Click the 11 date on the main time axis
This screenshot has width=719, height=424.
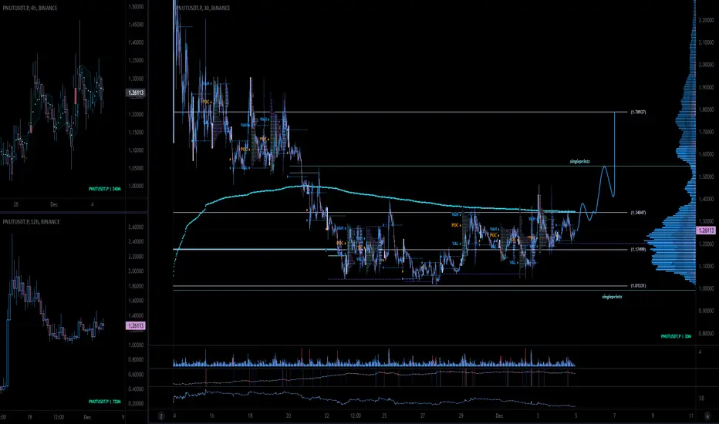coord(691,416)
